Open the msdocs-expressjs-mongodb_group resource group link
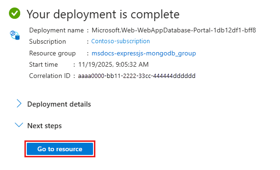 pyautogui.click(x=144, y=53)
